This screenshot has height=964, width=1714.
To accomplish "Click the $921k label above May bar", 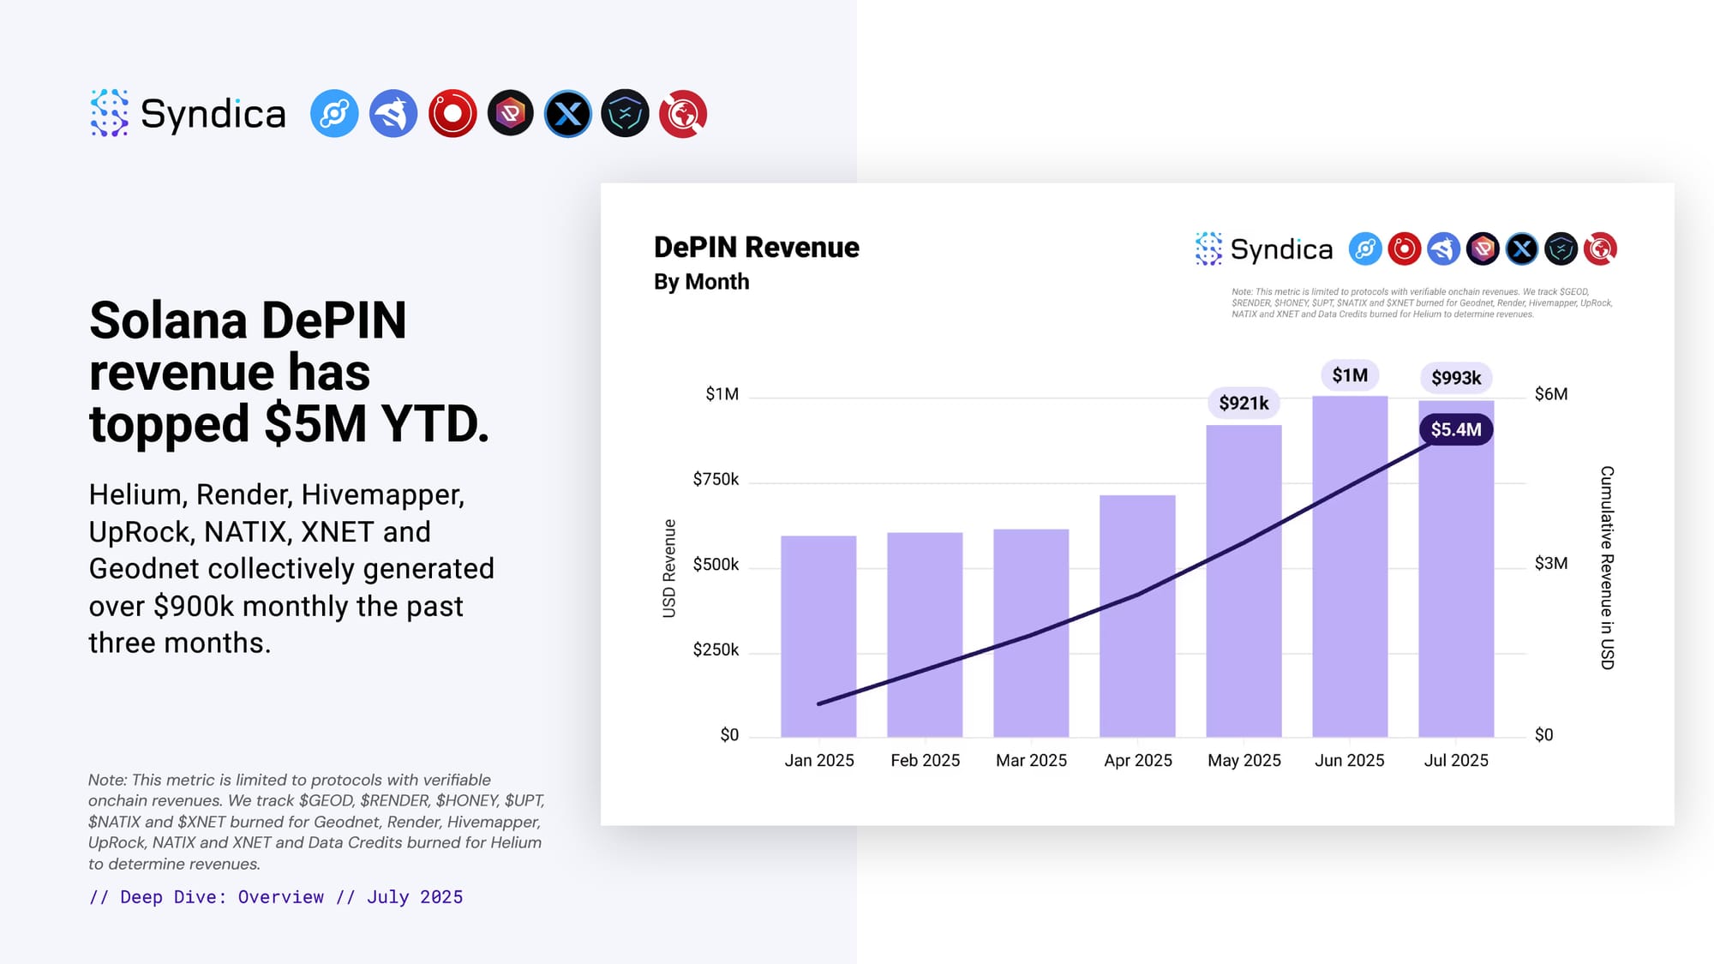I will (1244, 403).
